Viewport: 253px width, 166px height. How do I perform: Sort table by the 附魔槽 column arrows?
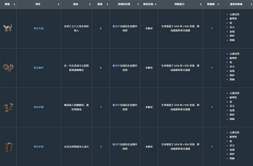[x=218, y=4]
